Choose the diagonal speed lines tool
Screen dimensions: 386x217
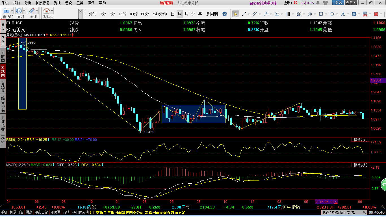click(310, 14)
